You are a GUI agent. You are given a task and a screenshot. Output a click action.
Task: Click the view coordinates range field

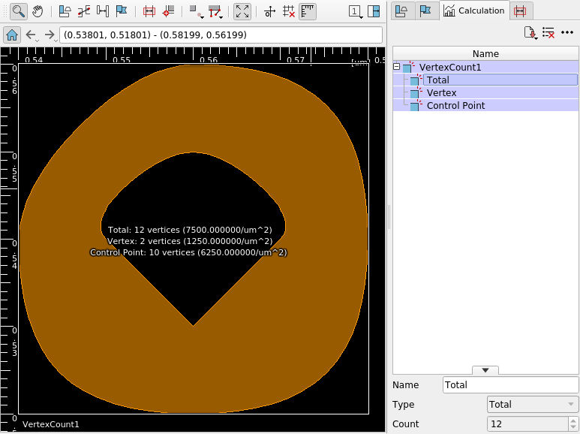click(x=221, y=35)
